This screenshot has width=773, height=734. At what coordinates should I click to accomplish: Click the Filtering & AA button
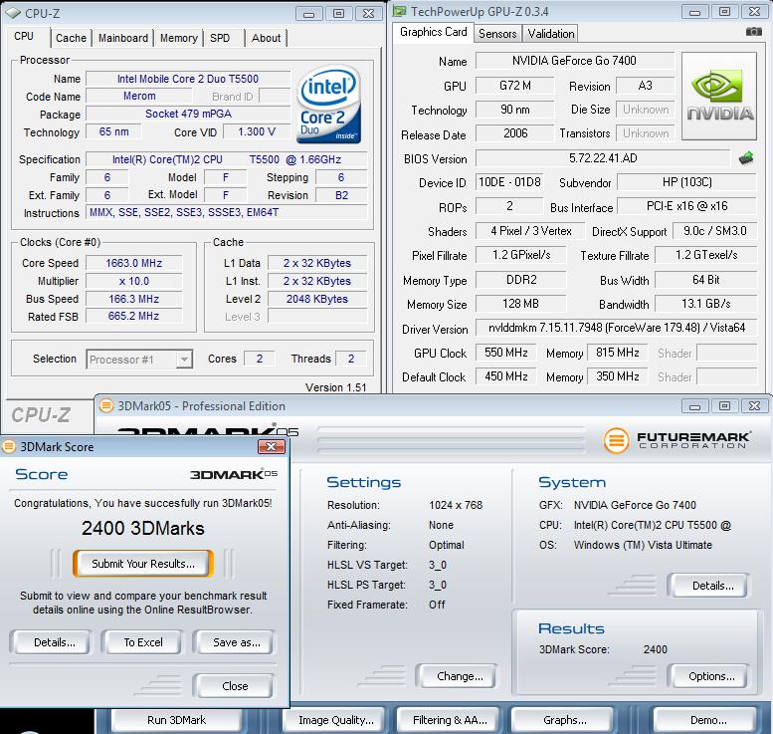pos(449,720)
